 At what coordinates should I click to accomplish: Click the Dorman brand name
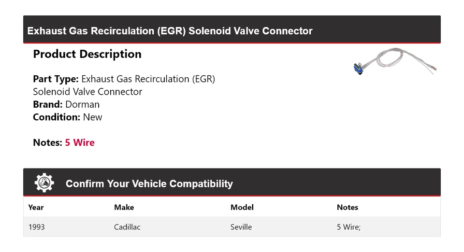[x=82, y=104]
